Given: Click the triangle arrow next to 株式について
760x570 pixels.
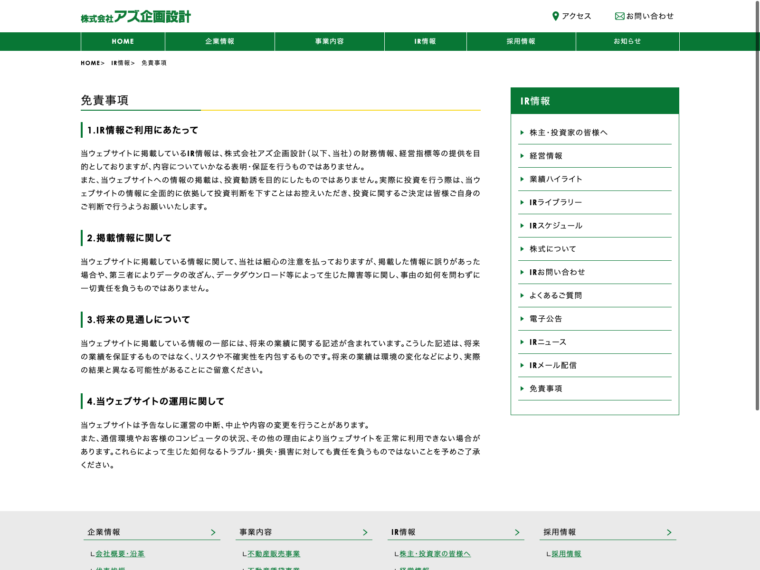Looking at the screenshot, I should coord(522,249).
